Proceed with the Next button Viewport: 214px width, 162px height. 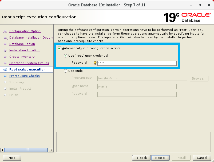click(x=160, y=158)
